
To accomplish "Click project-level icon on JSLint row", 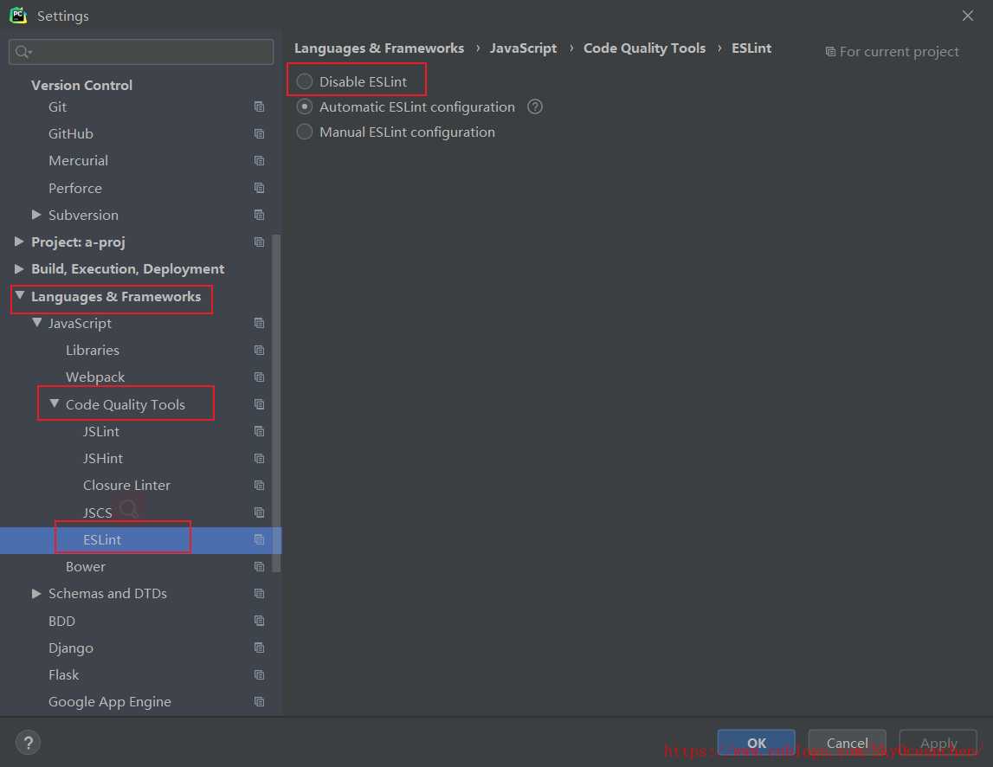I will pyautogui.click(x=259, y=431).
